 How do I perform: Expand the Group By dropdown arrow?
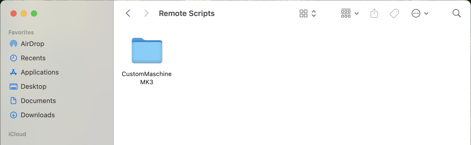pos(357,13)
